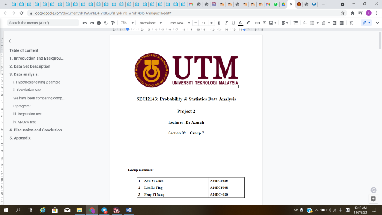Click the Print icon
Image resolution: width=382 pixels, height=215 pixels.
coord(99,23)
